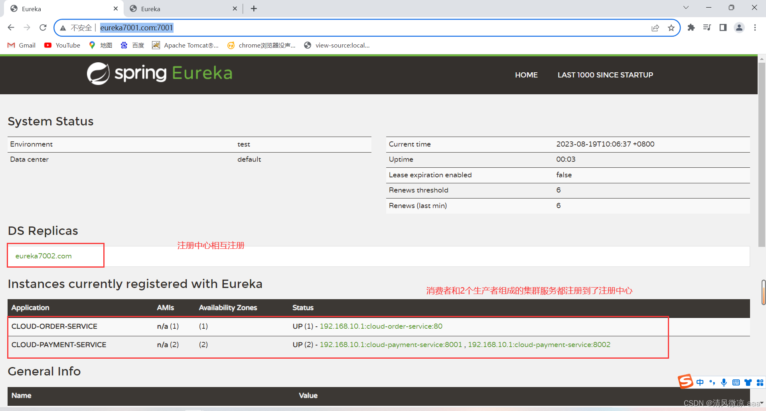Open the cloud-payment-service:8001 instance link
This screenshot has height=411, width=766.
[391, 345]
